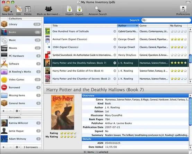Click the Delete trash can icon
This screenshot has height=154, width=192.
pyautogui.click(x=28, y=9)
